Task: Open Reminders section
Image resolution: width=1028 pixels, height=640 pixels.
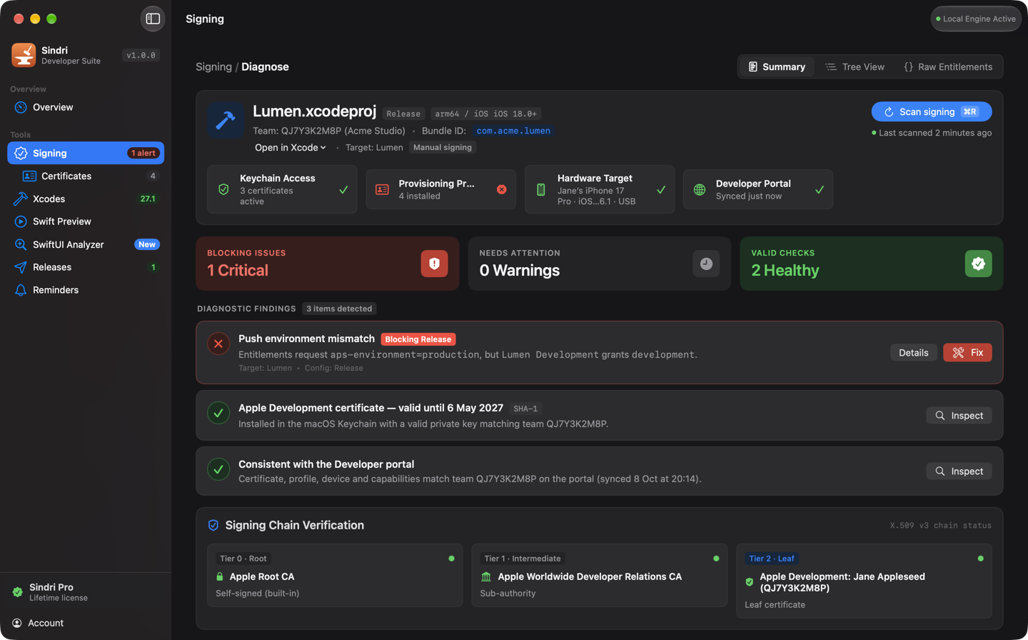Action: click(x=86, y=290)
